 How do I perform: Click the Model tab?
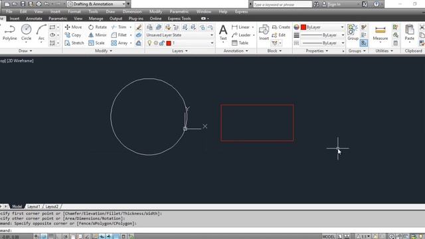point(17,206)
